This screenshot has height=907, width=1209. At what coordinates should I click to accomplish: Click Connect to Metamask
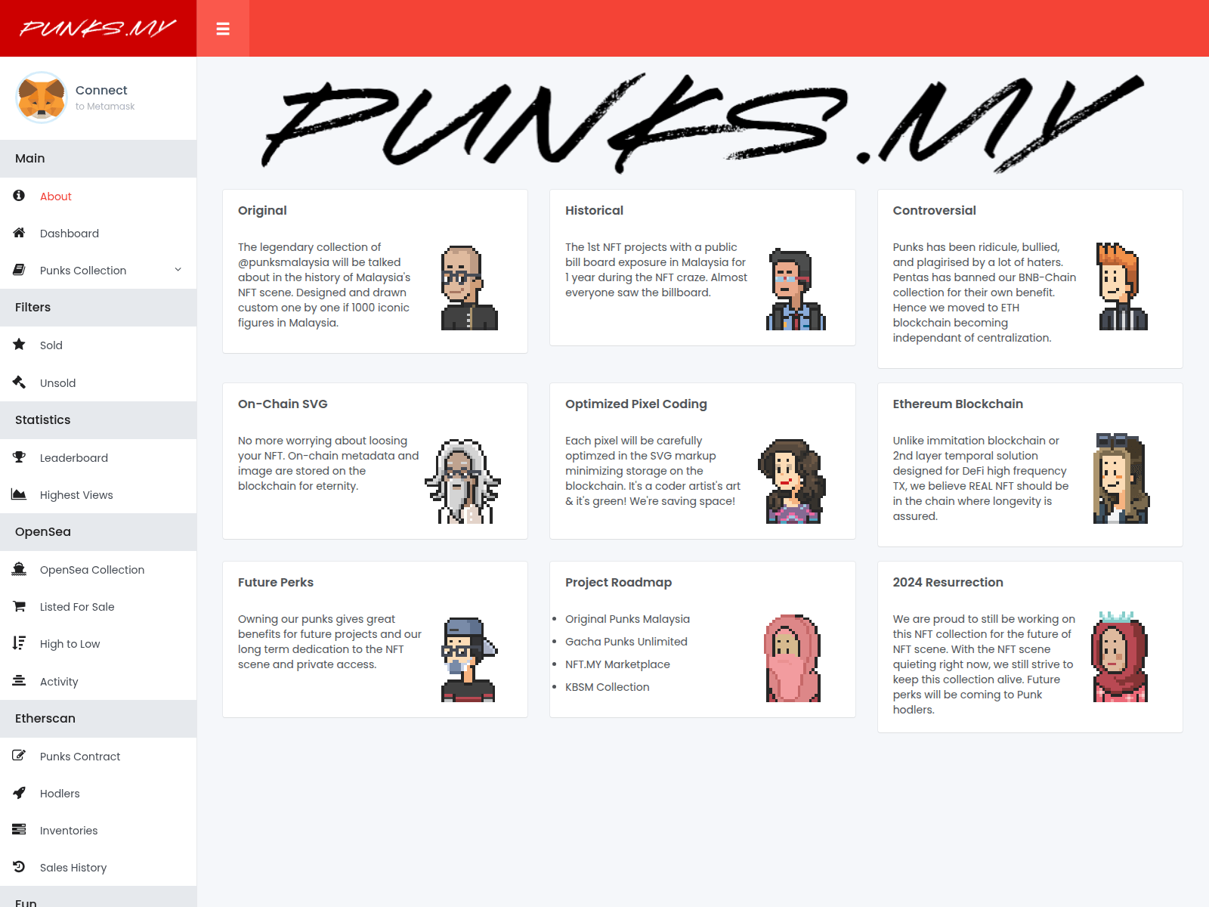coord(105,98)
